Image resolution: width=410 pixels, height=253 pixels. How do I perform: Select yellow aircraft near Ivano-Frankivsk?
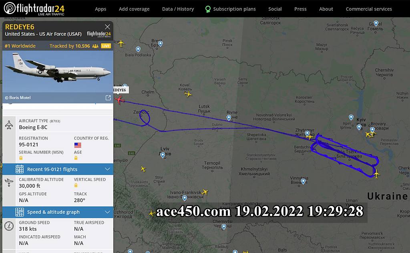205,192
